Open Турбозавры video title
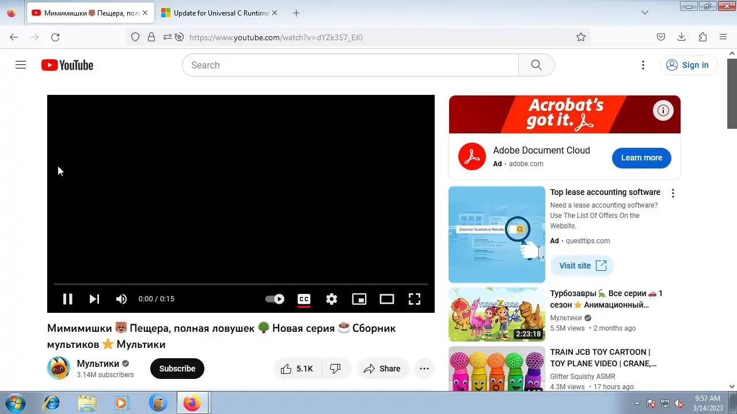This screenshot has height=414, width=737. [606, 299]
